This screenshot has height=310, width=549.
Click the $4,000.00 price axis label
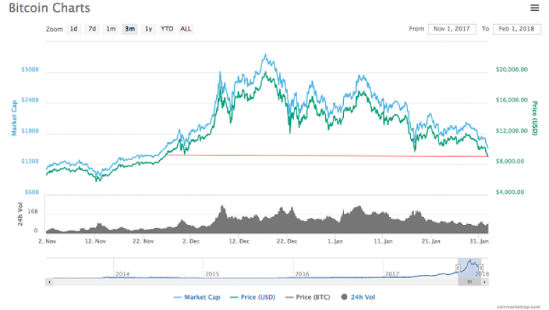510,192
